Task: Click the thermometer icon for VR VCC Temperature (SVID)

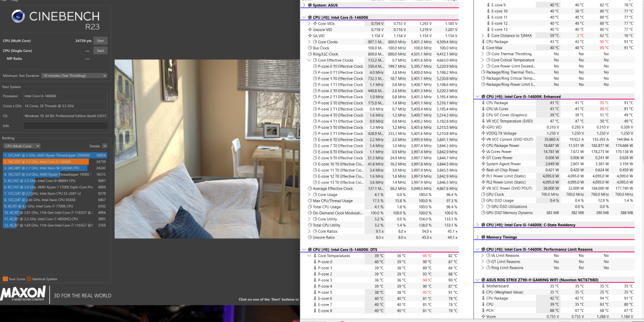Action: 483,121
